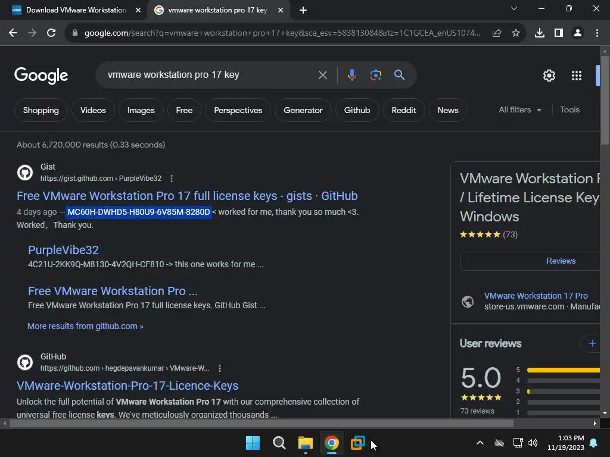Screen dimensions: 610x457
Task: Open Chrome downloads icon
Action: [540, 33]
